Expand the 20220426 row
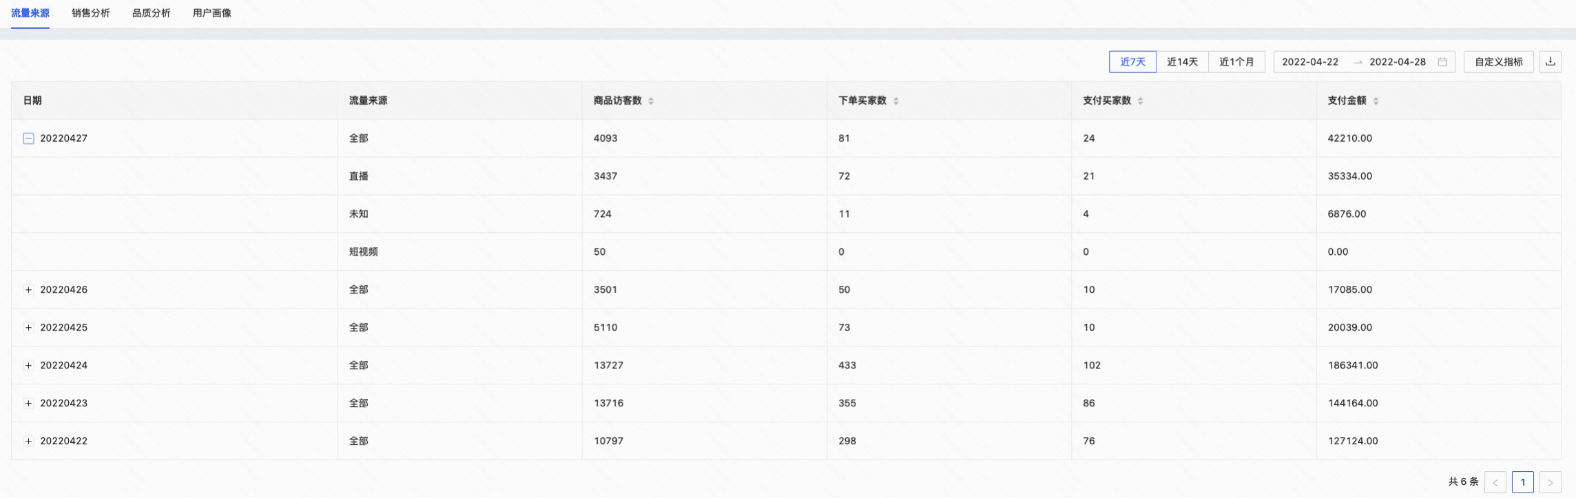This screenshot has height=498, width=1576. tap(28, 290)
